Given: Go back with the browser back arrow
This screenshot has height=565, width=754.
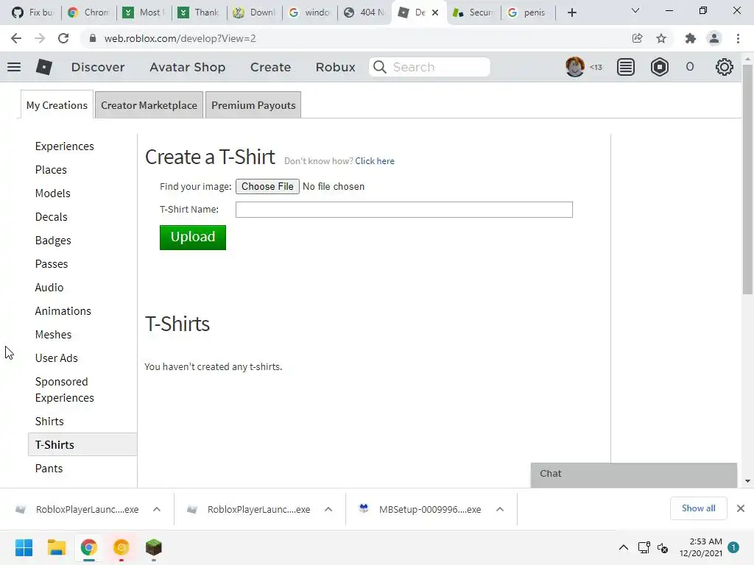Looking at the screenshot, I should [16, 38].
